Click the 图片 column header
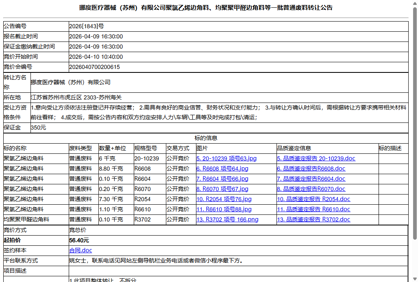Image resolution: width=418 pixels, height=282 pixels. click(202, 149)
